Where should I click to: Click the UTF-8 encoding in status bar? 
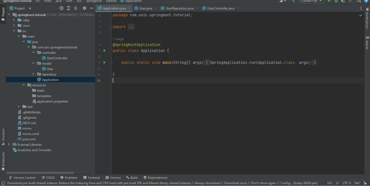[x=346, y=183]
